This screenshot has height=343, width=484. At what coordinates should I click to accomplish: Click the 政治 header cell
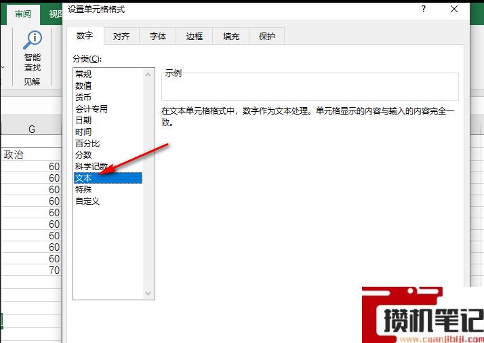32,155
